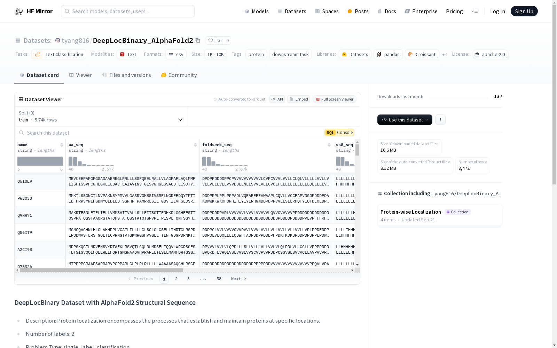The height and width of the screenshot is (348, 557).
Task: Open Posts in top navigation
Action: 358,11
